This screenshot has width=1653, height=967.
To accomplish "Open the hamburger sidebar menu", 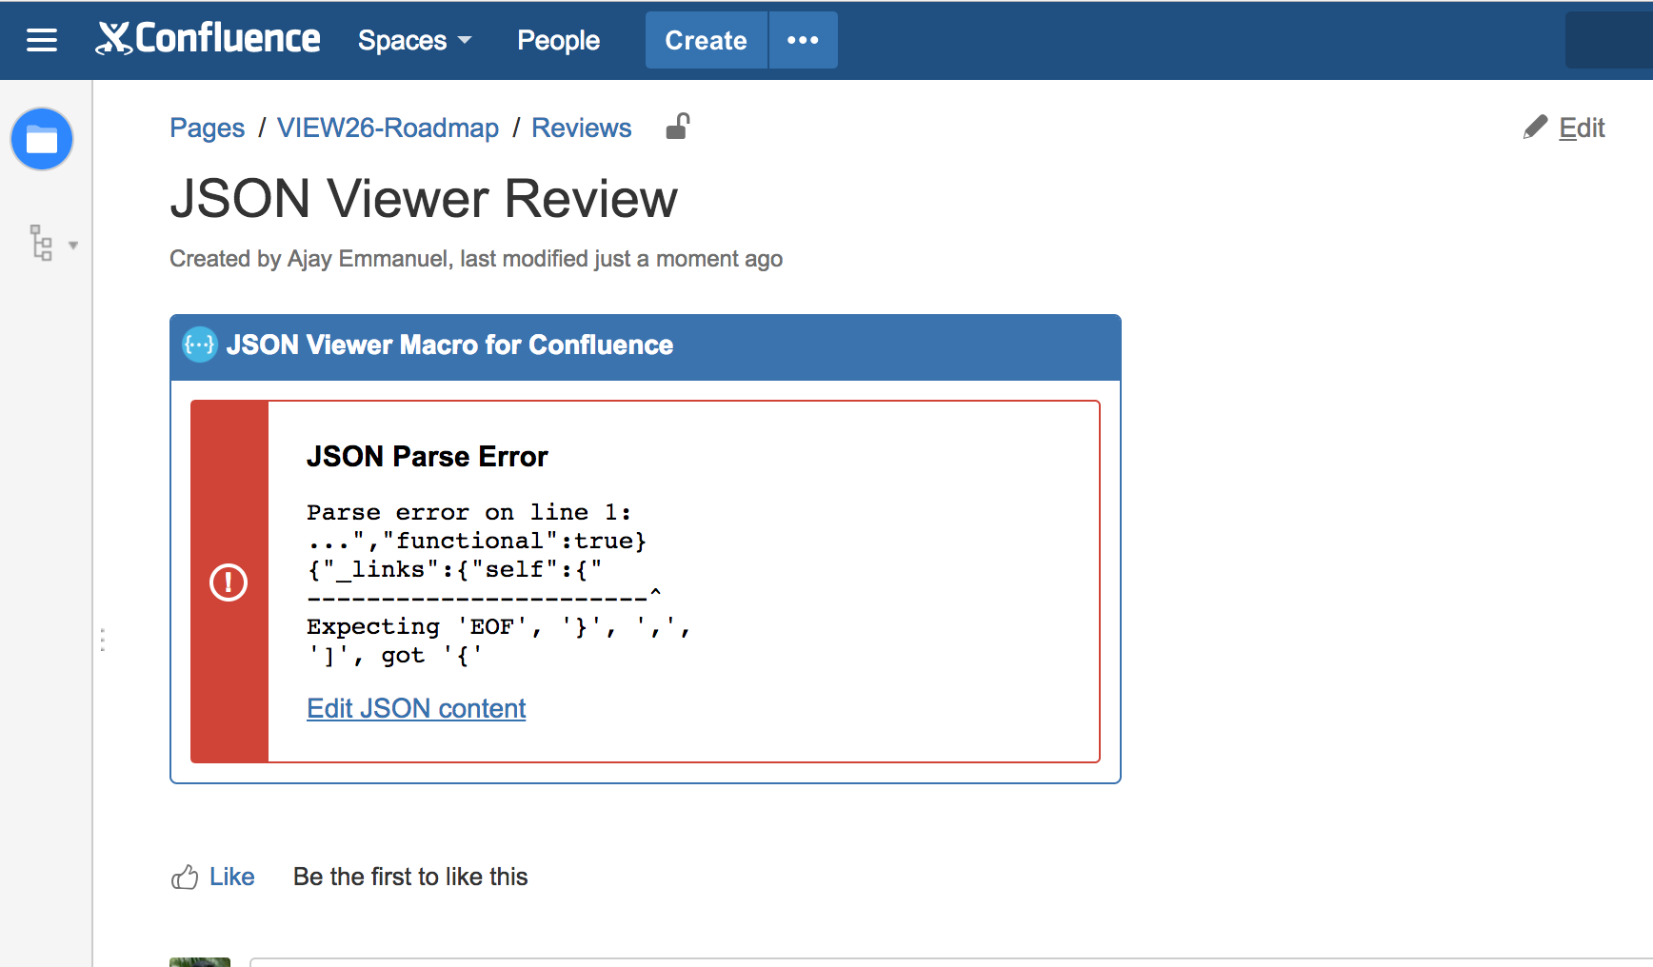I will (42, 40).
